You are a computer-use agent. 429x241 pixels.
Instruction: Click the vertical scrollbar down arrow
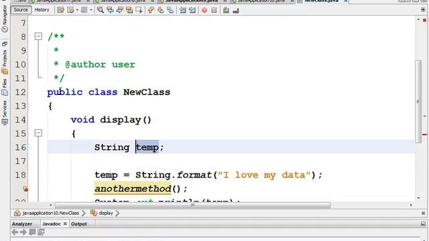point(418,198)
